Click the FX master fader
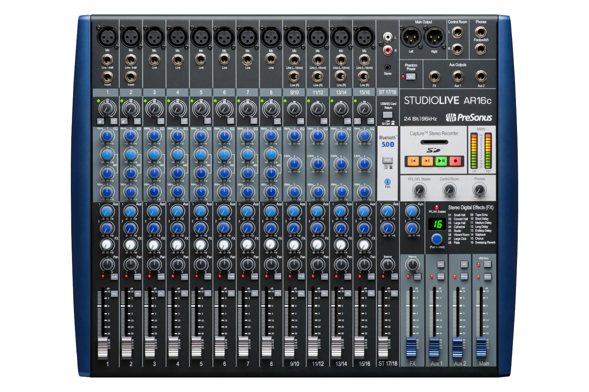 point(411,347)
